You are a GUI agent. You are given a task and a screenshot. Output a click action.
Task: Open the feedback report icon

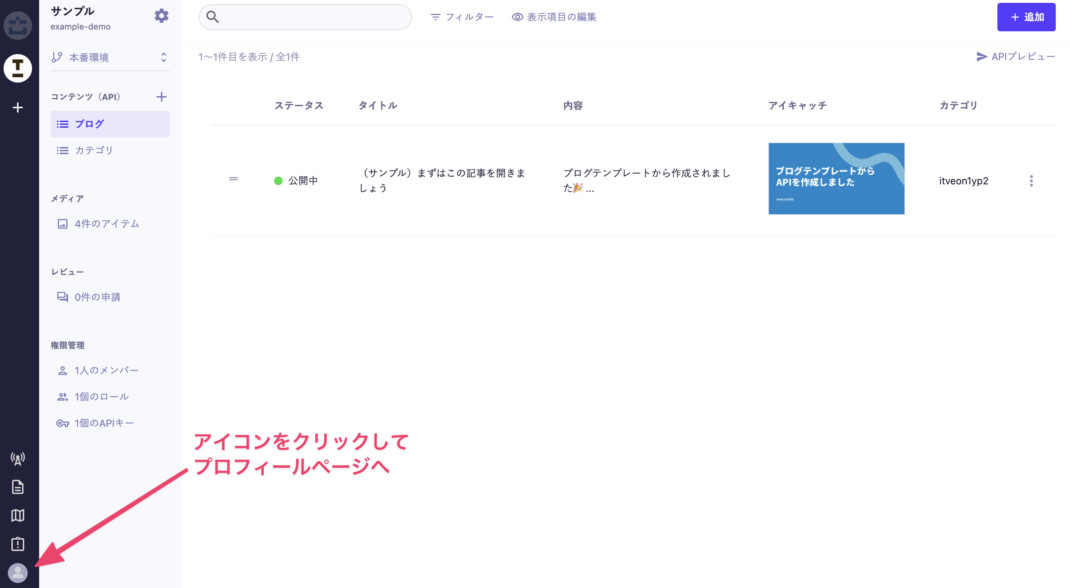coord(18,544)
